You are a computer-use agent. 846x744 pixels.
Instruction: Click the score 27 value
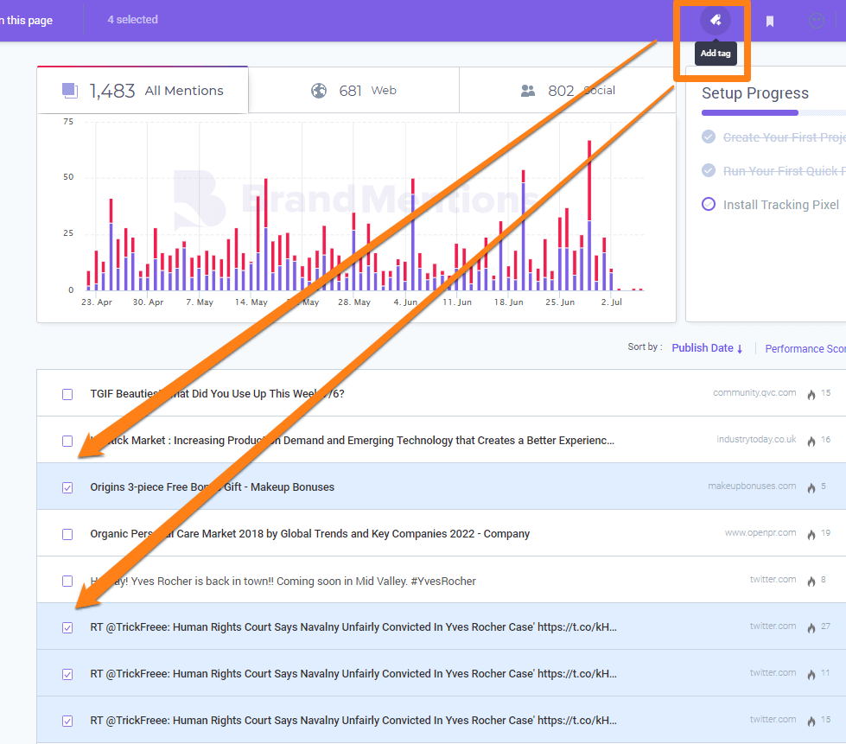coord(825,626)
